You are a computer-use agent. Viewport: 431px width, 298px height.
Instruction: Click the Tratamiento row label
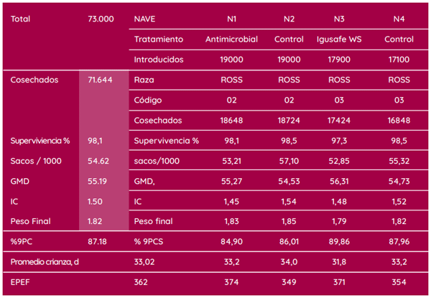159,38
